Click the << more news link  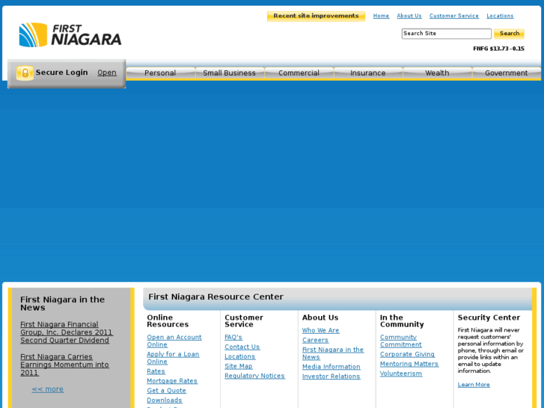tap(48, 389)
